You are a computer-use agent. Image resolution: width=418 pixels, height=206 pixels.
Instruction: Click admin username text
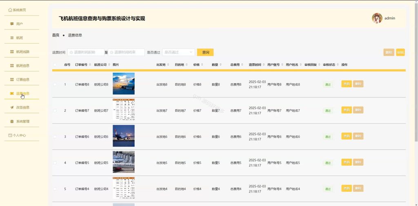point(390,18)
